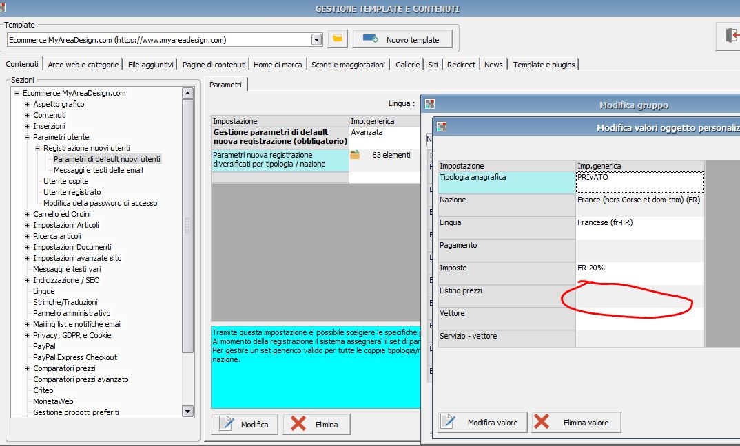
Task: Open Aree web e categorie tab
Action: (x=83, y=65)
